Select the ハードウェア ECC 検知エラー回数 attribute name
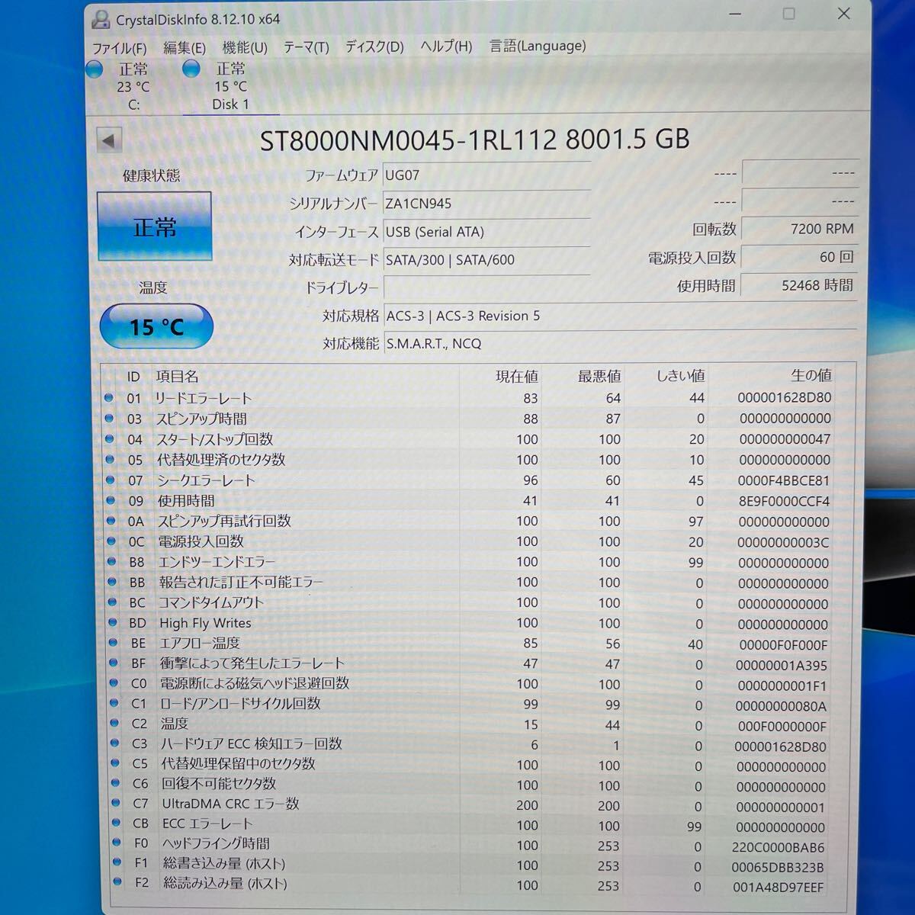 pyautogui.click(x=251, y=743)
